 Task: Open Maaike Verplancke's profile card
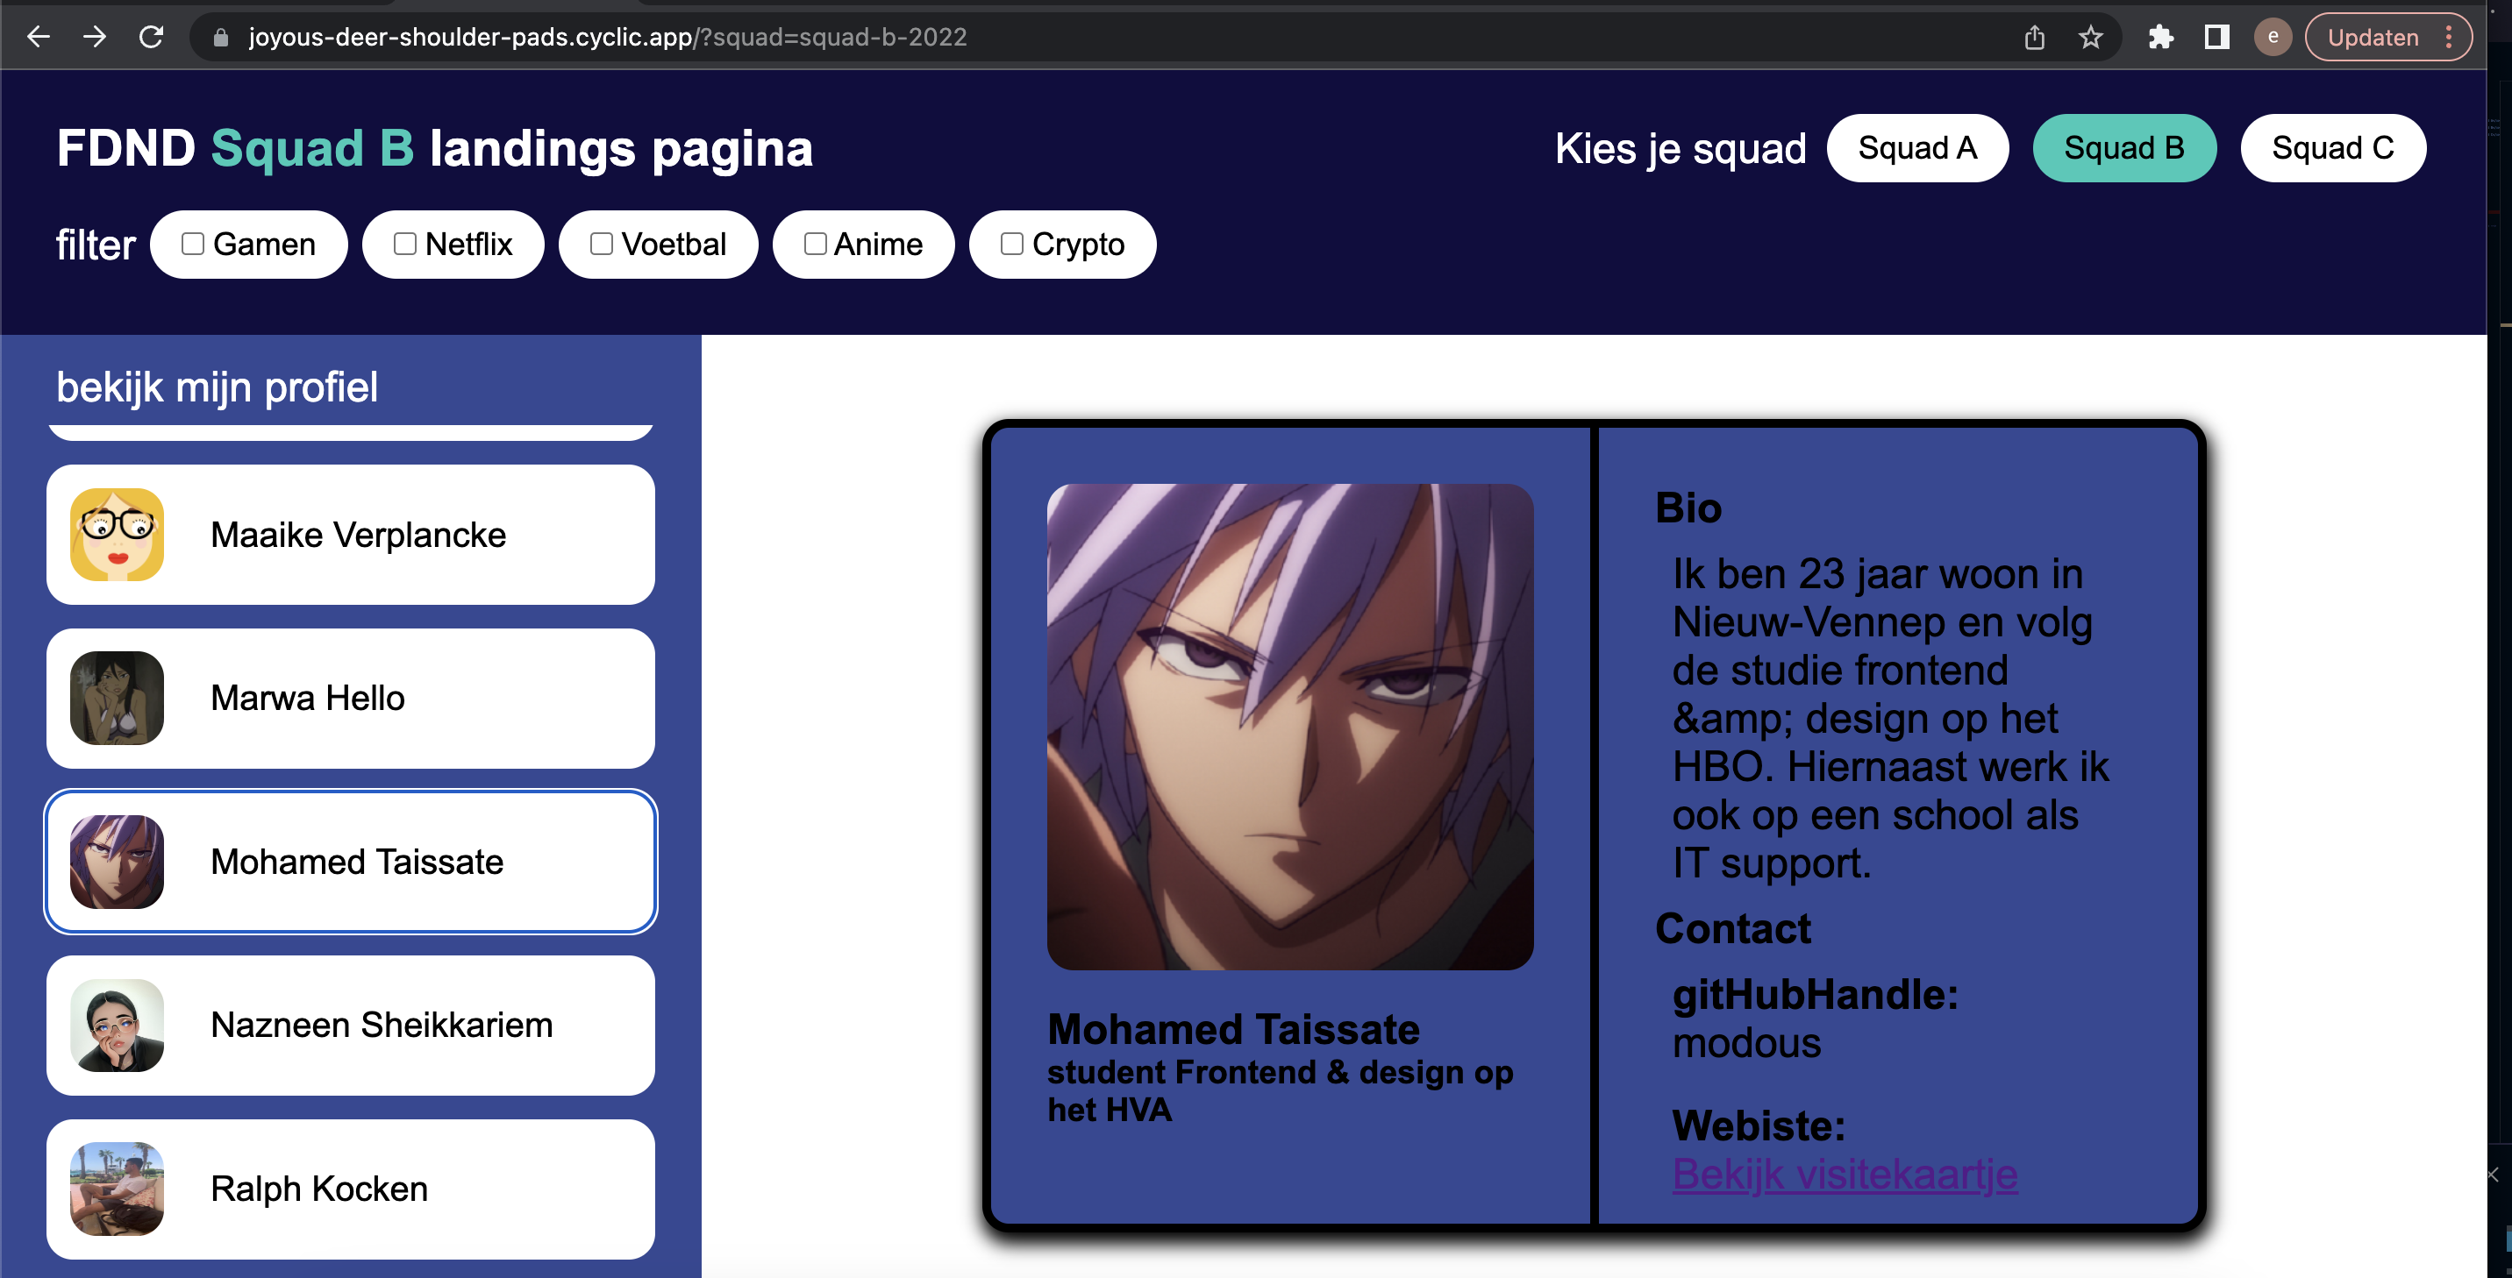click(351, 534)
